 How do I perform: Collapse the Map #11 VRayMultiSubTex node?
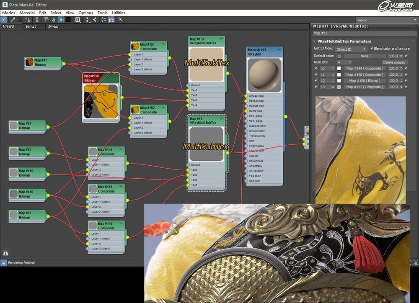click(221, 118)
